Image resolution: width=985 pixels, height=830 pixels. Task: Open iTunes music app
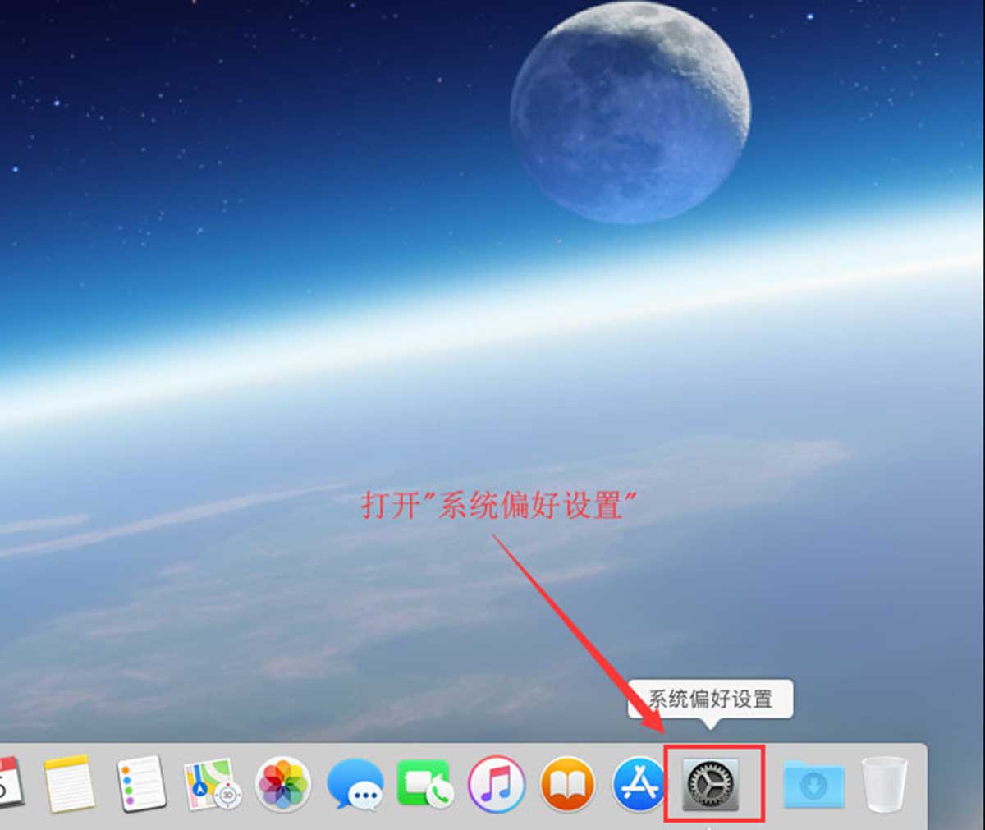click(x=496, y=784)
